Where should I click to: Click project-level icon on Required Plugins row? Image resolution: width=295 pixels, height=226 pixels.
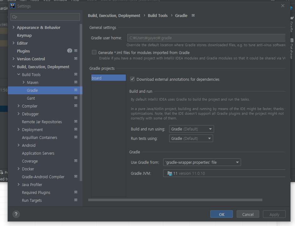76,192
